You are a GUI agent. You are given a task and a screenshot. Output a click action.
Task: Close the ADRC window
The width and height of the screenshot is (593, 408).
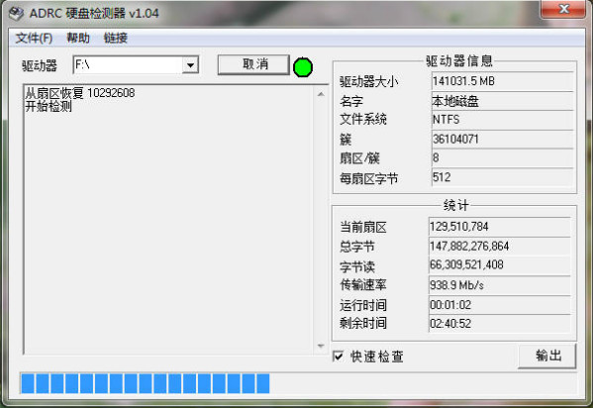(563, 9)
